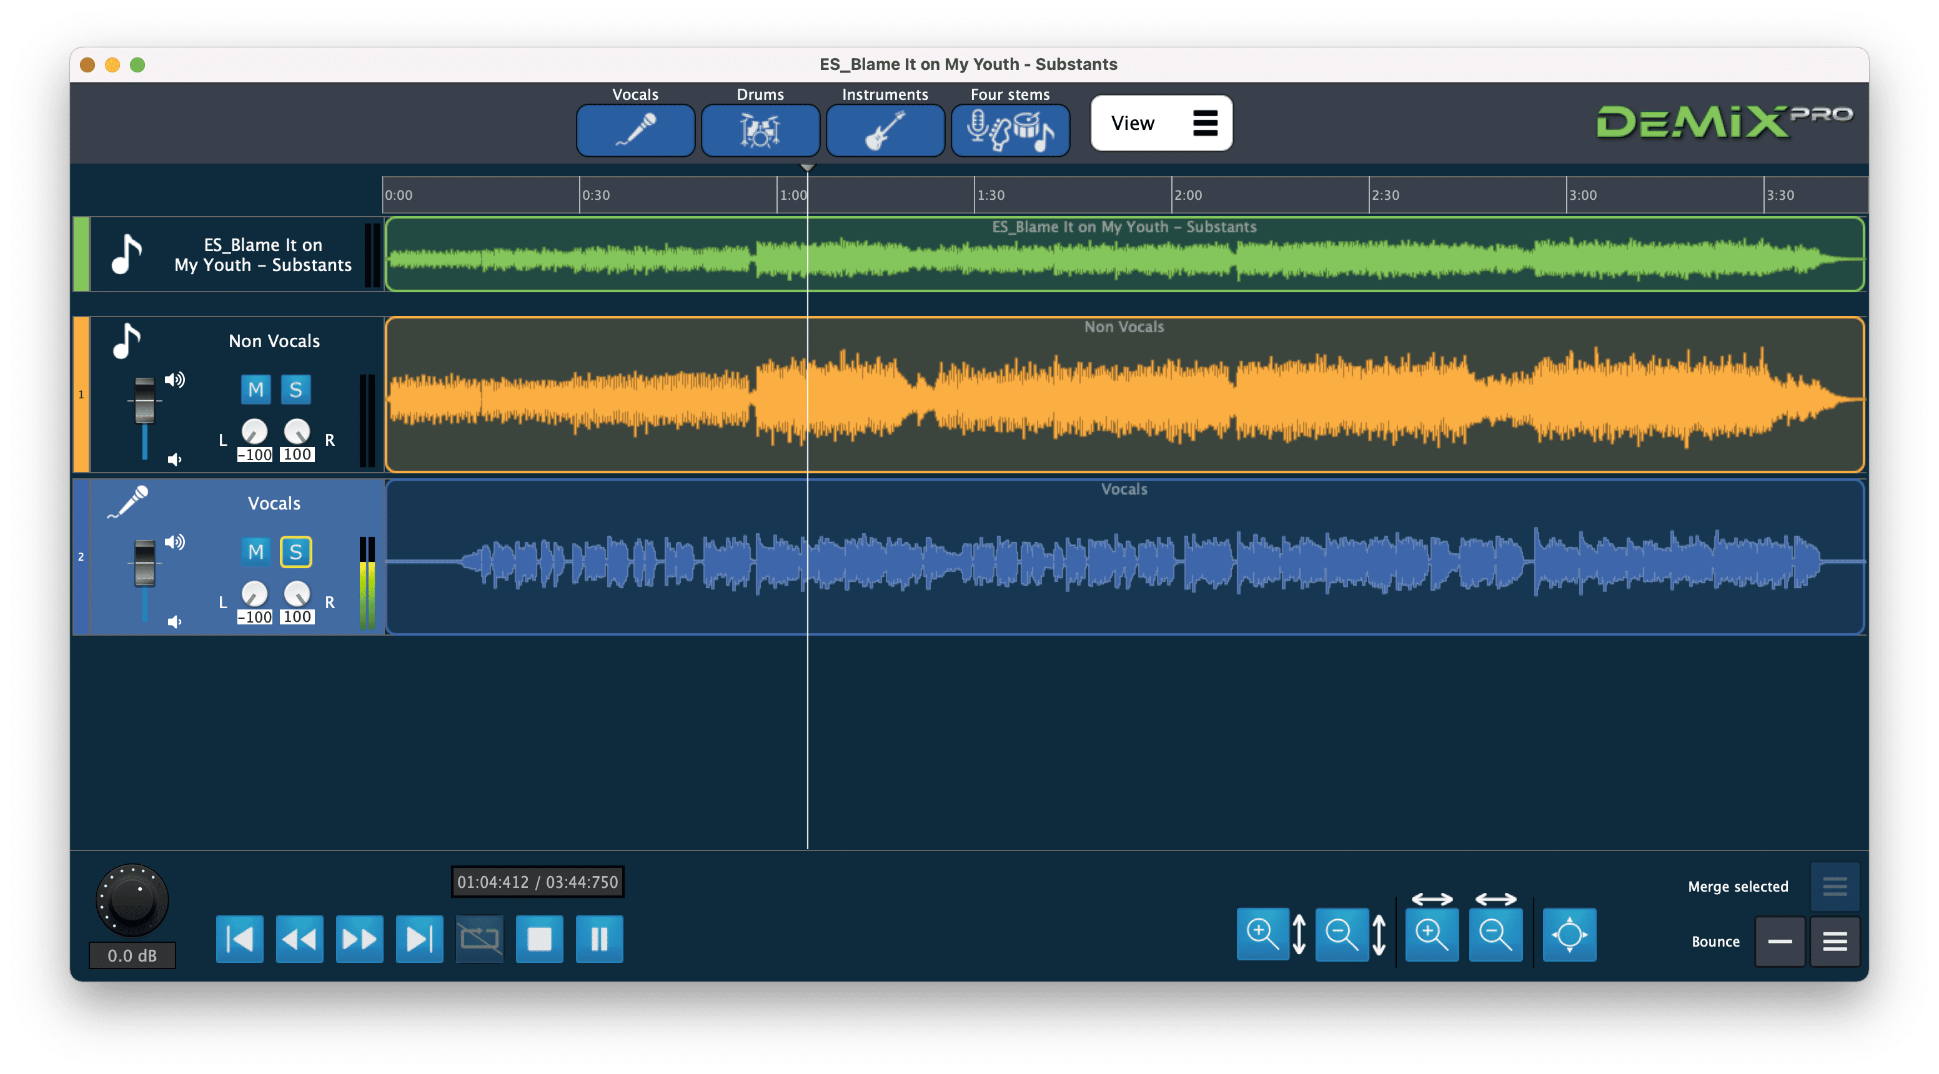Click the Non Vocals 100 pan value field

[x=297, y=455]
